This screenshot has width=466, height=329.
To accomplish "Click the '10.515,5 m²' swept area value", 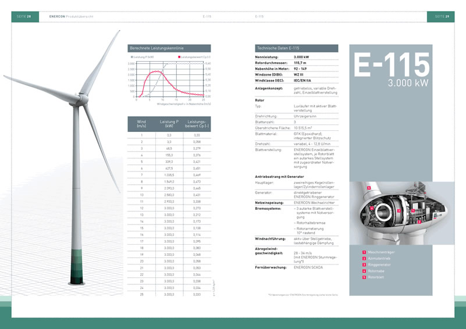I will pyautogui.click(x=303, y=128).
